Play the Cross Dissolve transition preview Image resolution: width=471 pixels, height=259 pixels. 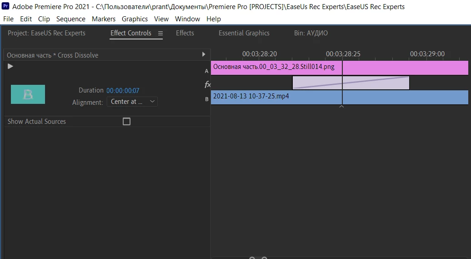10,66
